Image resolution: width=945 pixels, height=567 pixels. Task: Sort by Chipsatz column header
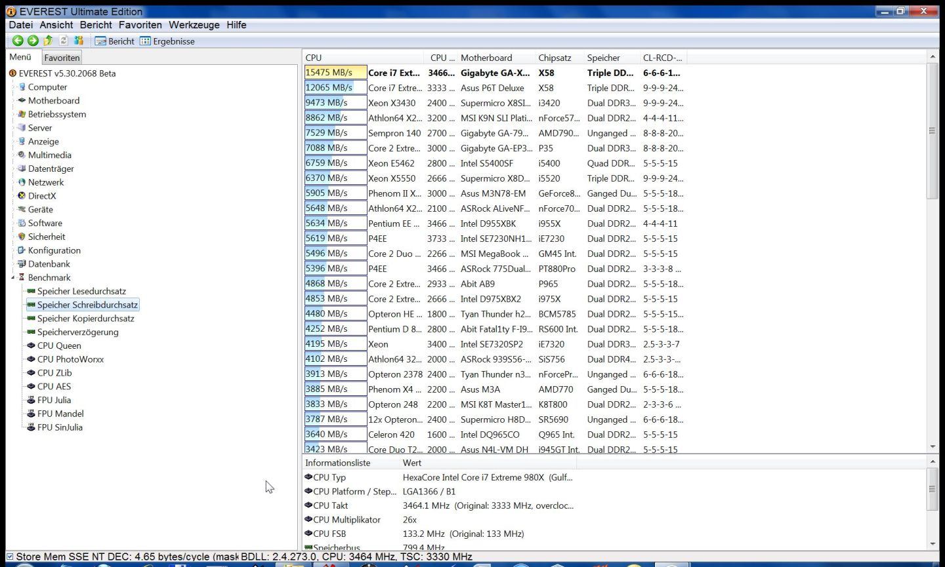[x=558, y=58]
